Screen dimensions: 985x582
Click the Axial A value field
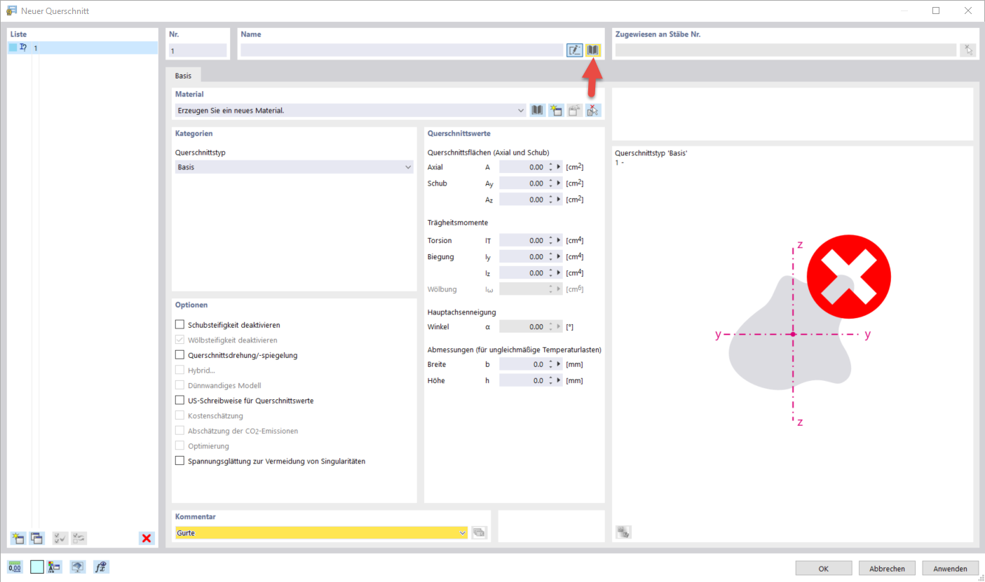tap(522, 167)
